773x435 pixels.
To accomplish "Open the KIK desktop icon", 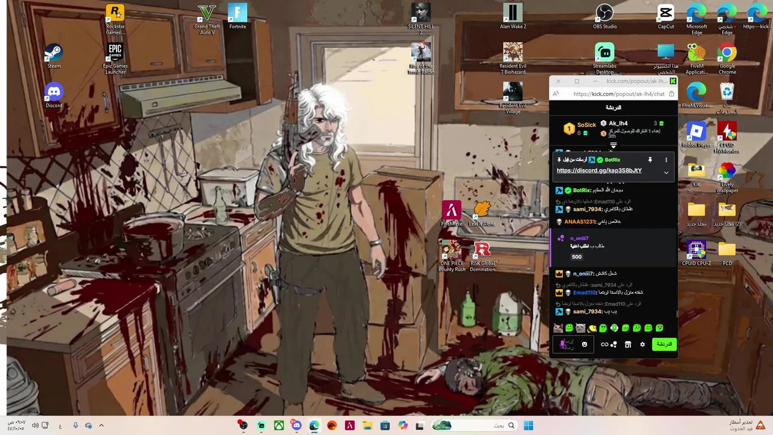I will click(x=696, y=175).
